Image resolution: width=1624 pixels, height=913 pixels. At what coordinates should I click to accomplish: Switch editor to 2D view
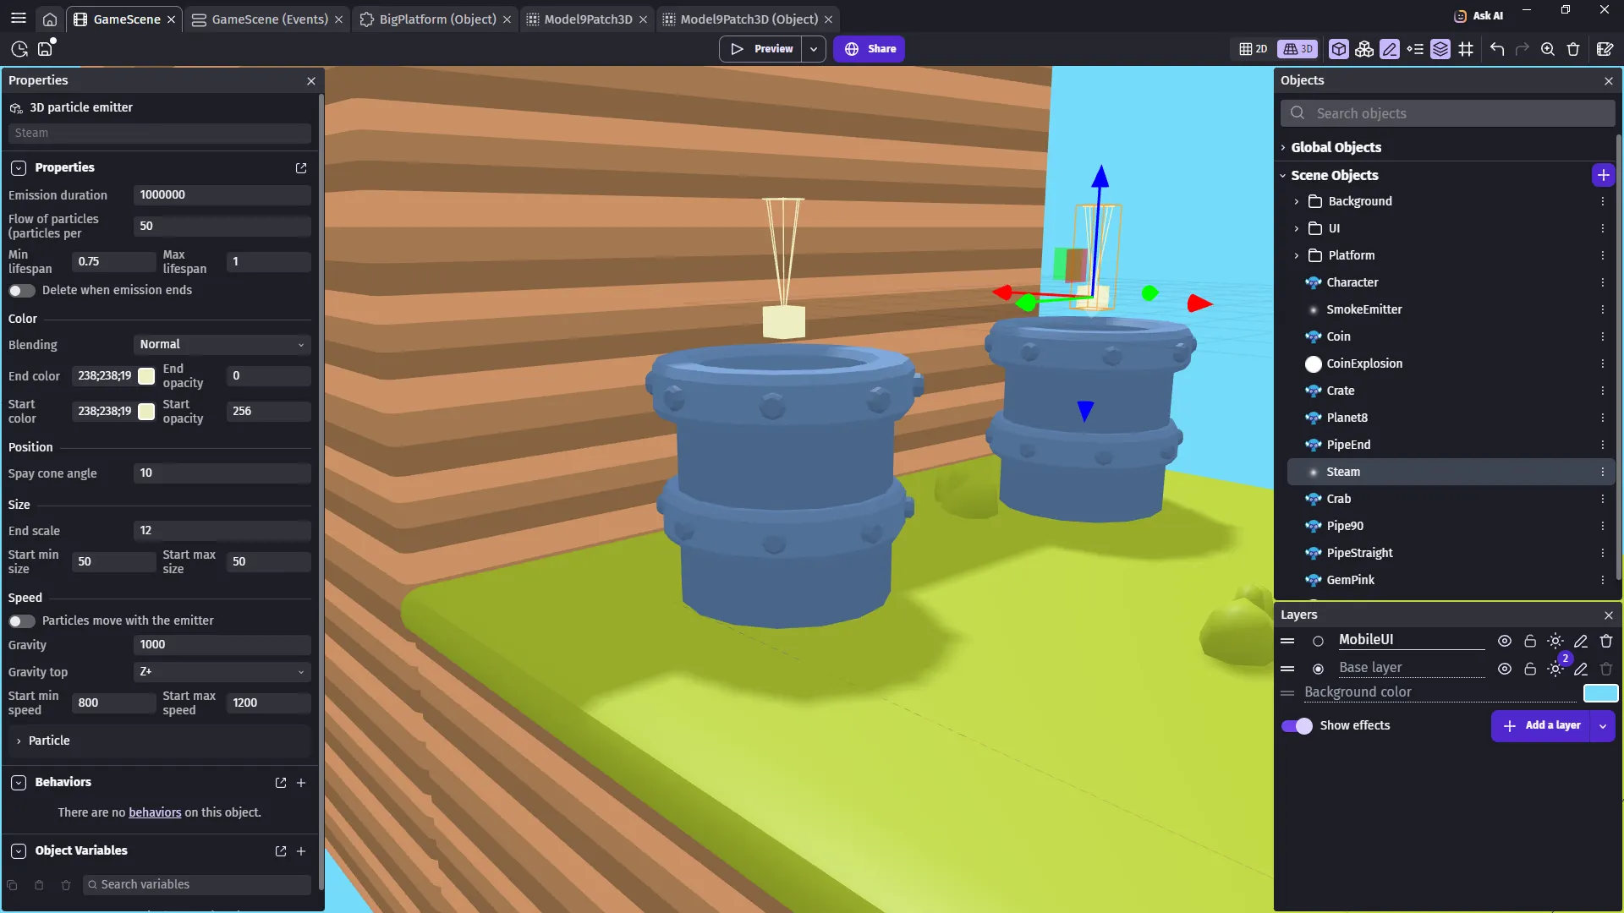[x=1254, y=49]
